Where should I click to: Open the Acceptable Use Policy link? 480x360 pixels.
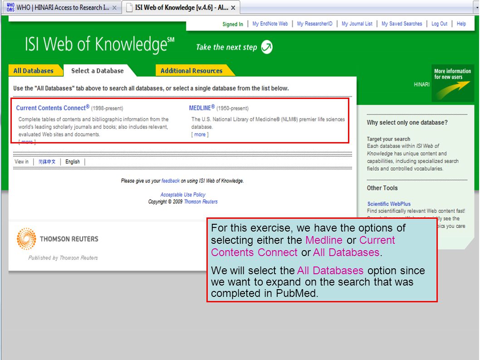coord(183,195)
